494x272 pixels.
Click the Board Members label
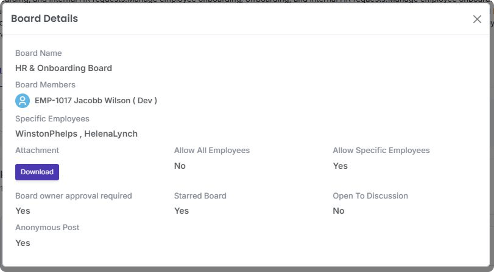click(x=45, y=85)
